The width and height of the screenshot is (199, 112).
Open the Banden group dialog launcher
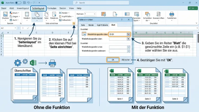[21, 24]
